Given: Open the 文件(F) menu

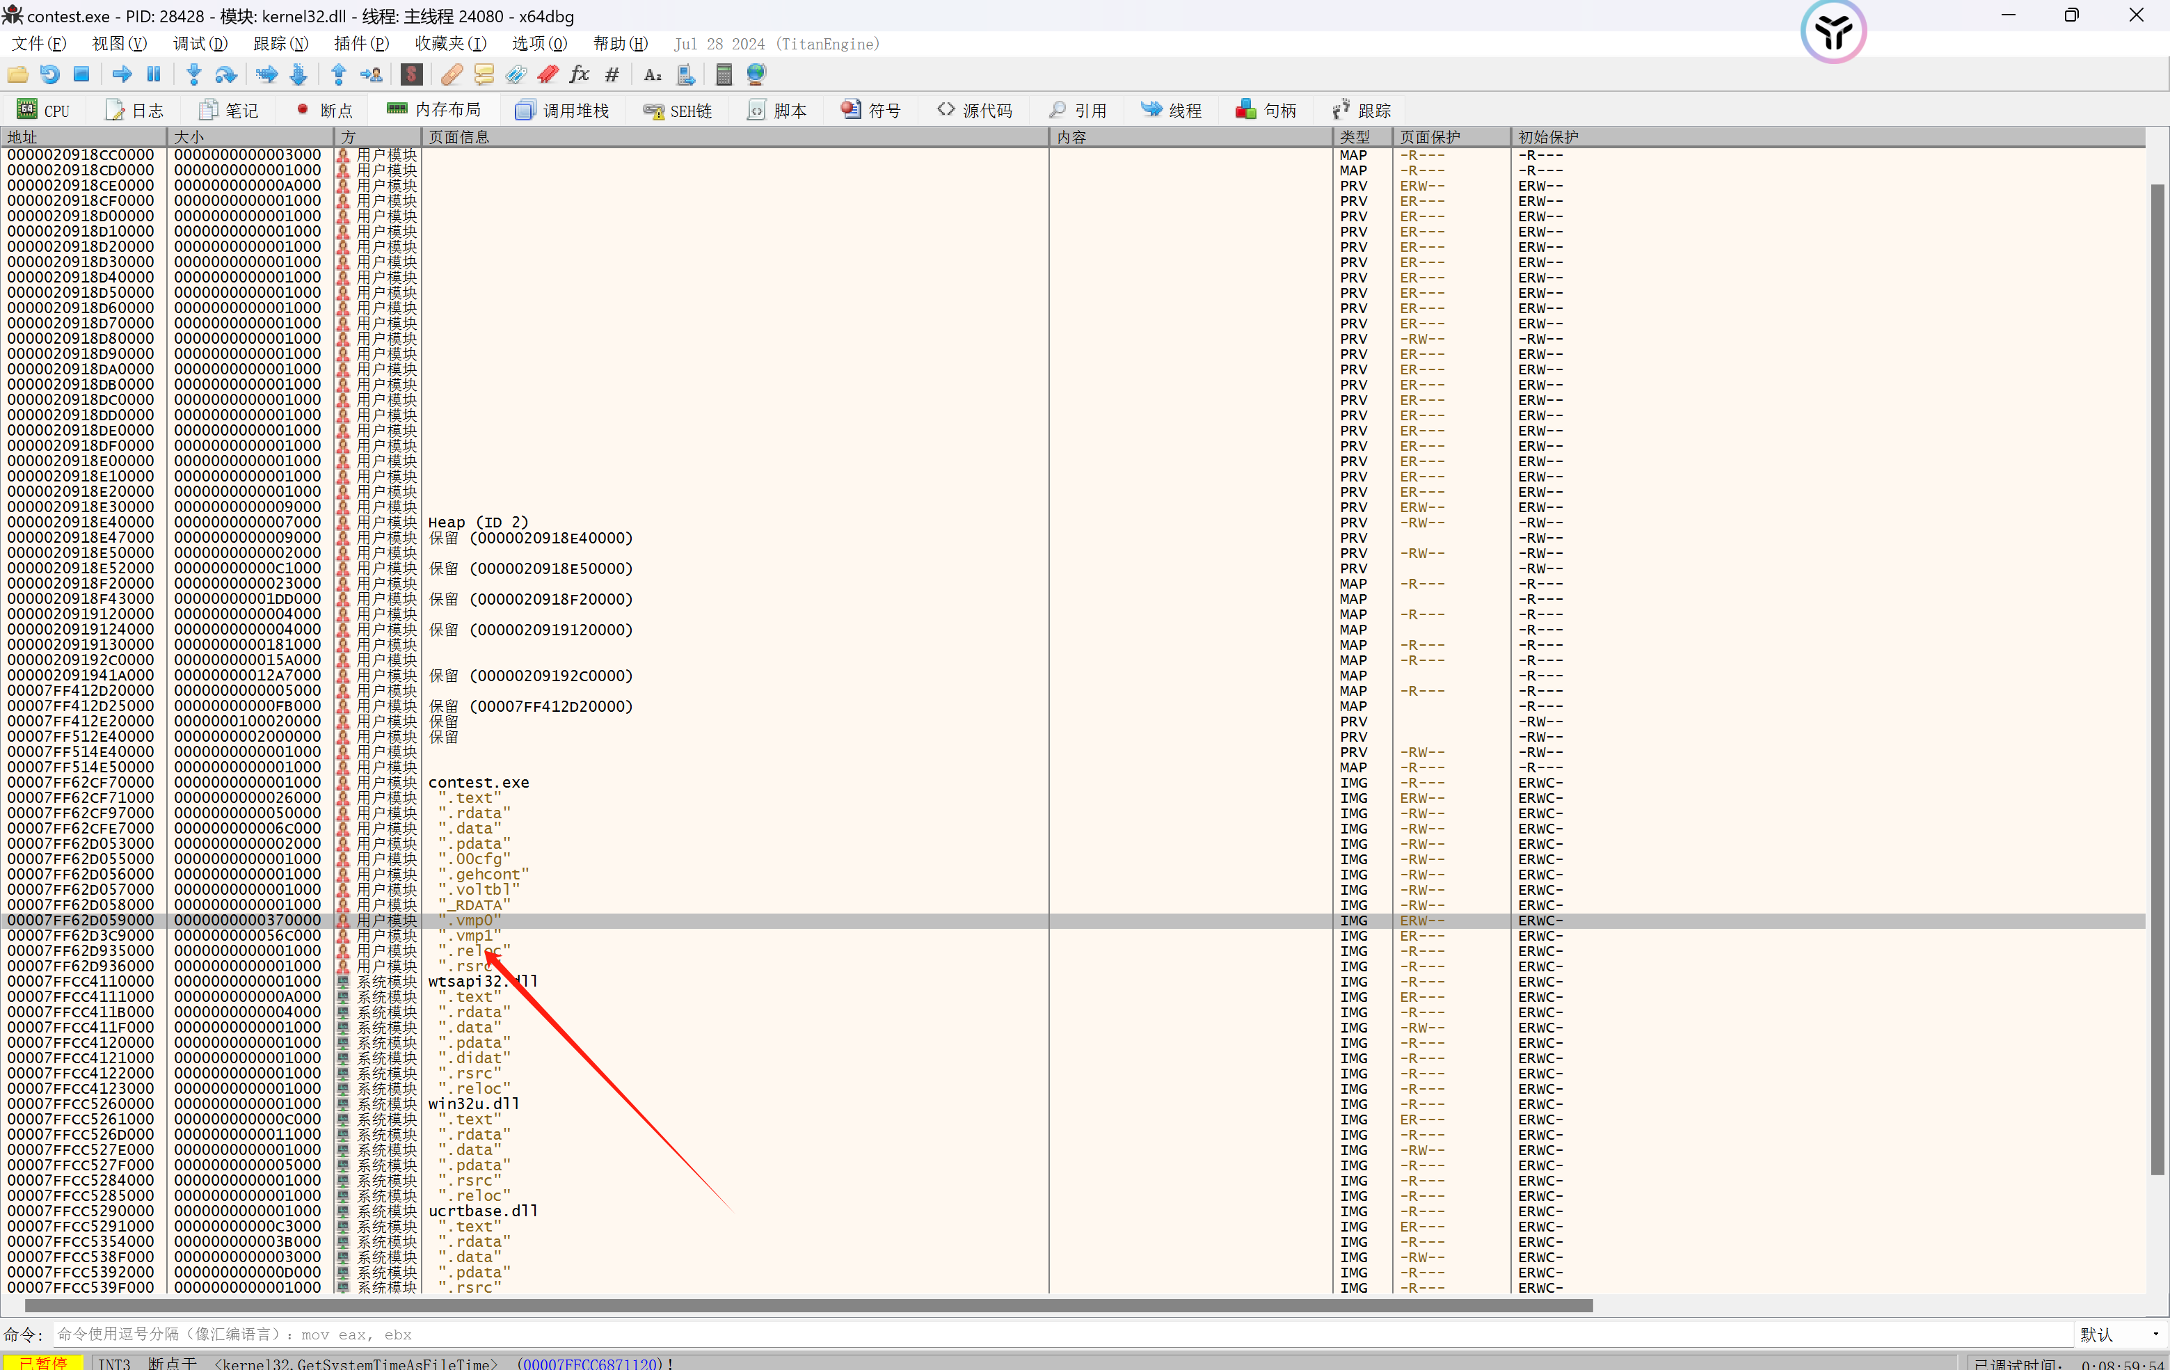Looking at the screenshot, I should point(39,43).
